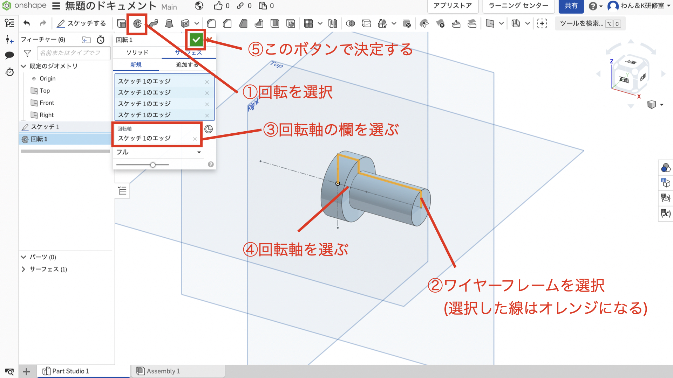Click the Redo arrow
The width and height of the screenshot is (673, 378).
[43, 23]
